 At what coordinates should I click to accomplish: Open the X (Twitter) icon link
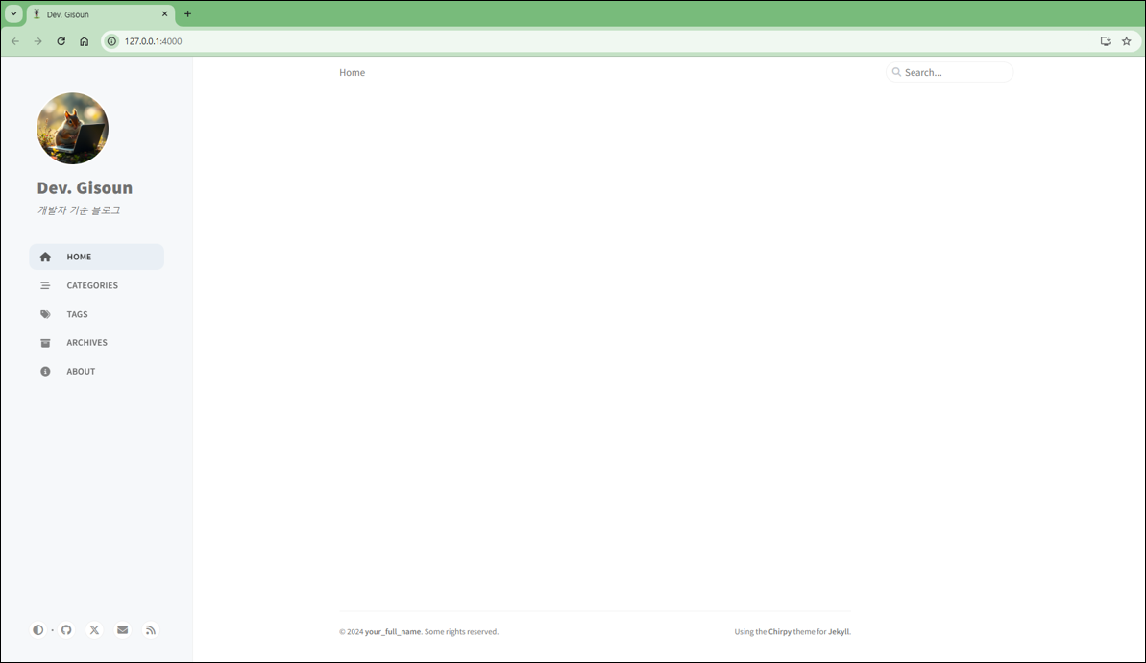[94, 630]
